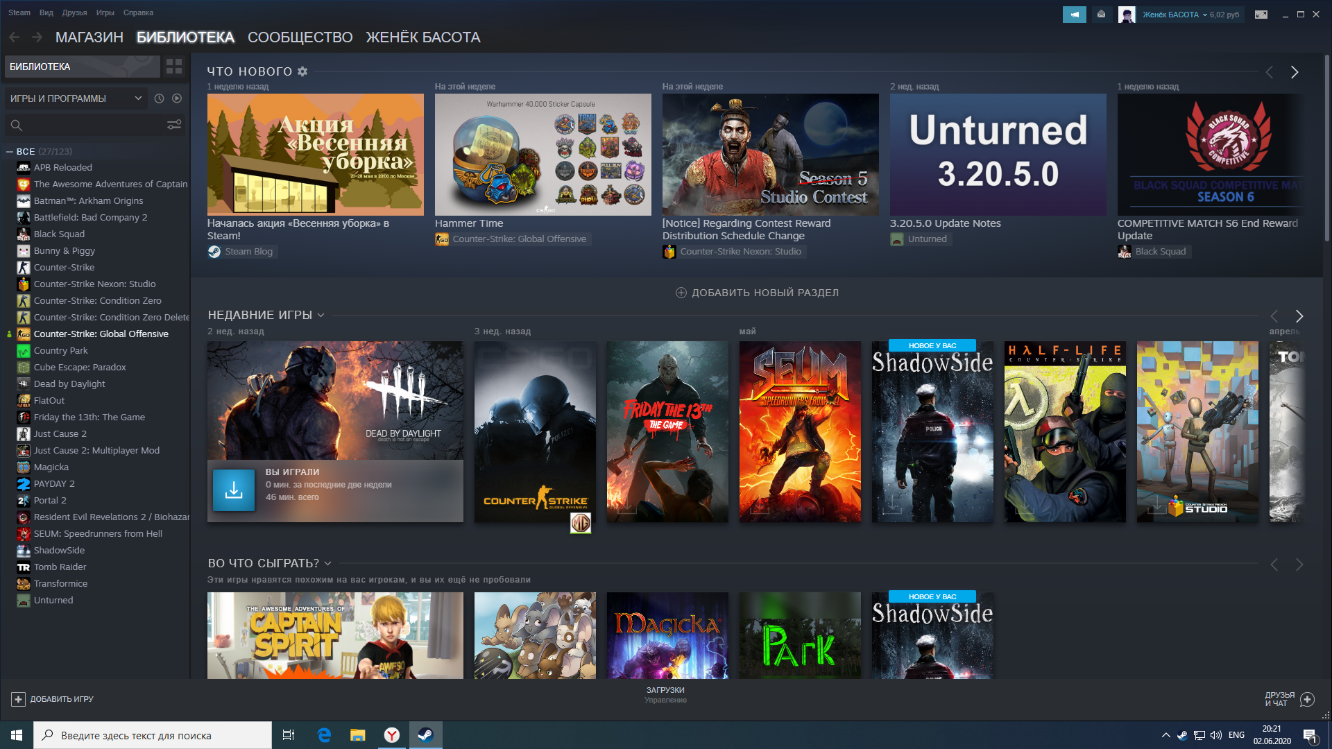Open advanced filter settings icon beside the search field

(174, 125)
